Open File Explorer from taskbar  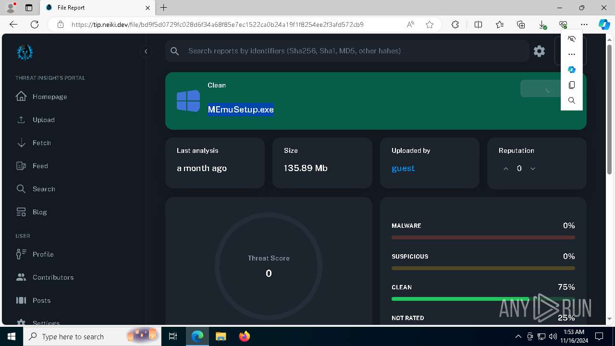(221, 336)
